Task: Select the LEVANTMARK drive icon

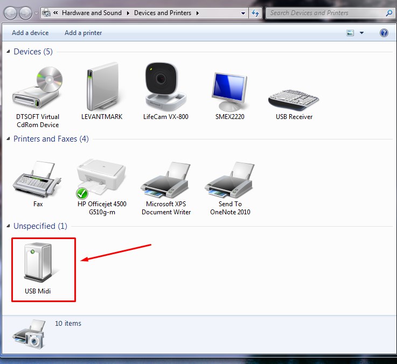Action: pyautogui.click(x=102, y=86)
